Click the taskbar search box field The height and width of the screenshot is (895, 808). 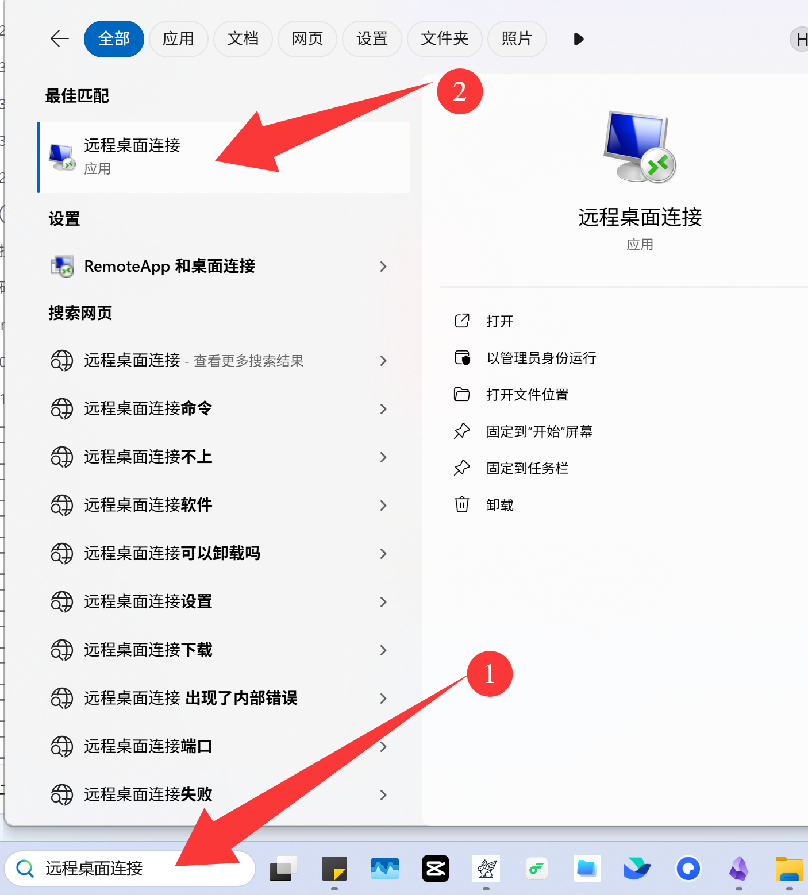pyautogui.click(x=130, y=869)
